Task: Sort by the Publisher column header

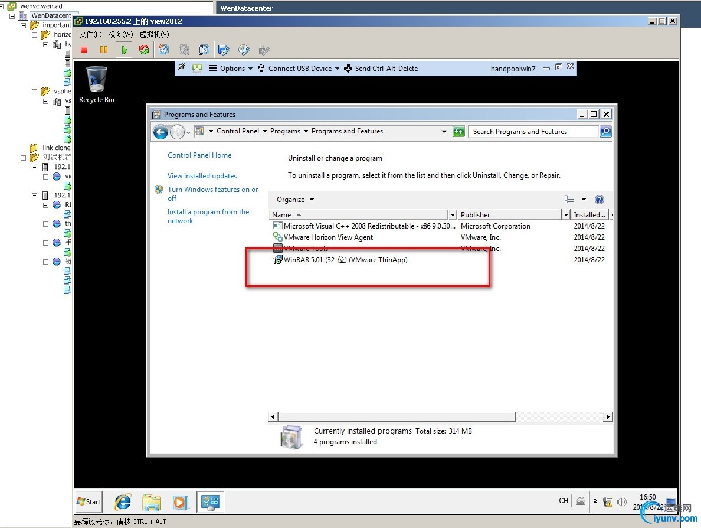Action: pyautogui.click(x=510, y=215)
